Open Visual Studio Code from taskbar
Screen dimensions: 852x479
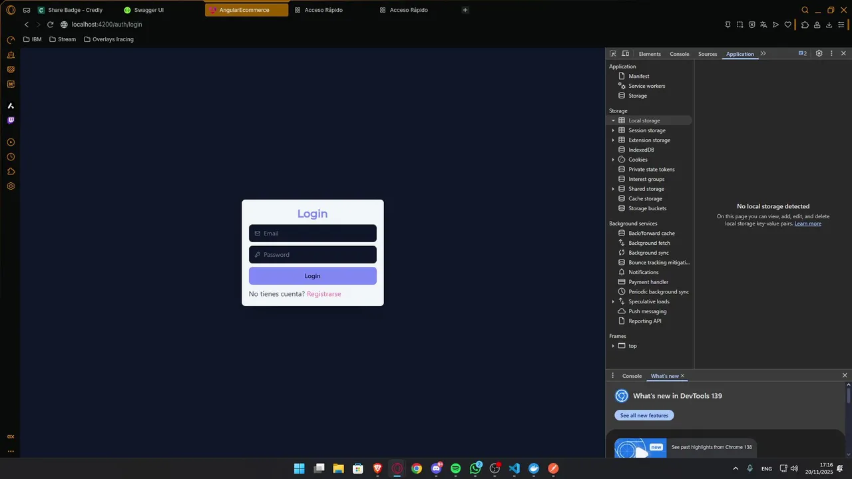(x=514, y=468)
